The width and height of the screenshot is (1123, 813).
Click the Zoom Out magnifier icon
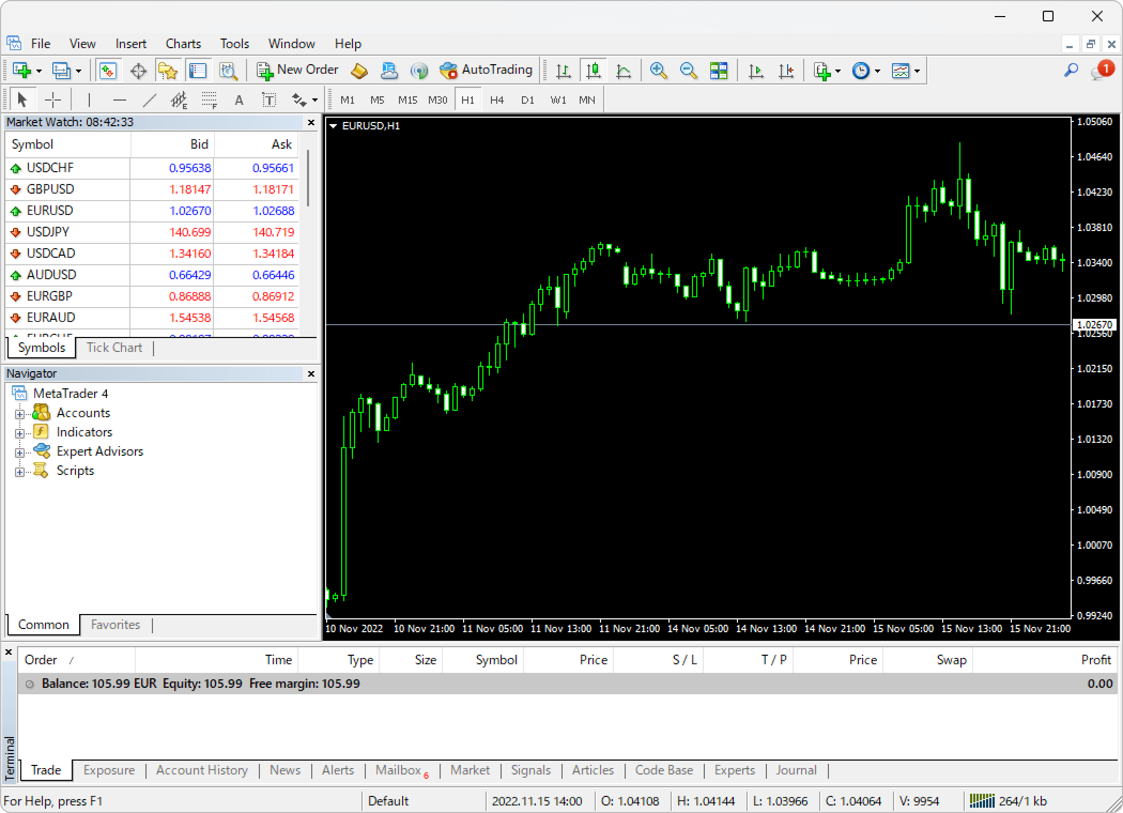pyautogui.click(x=688, y=71)
